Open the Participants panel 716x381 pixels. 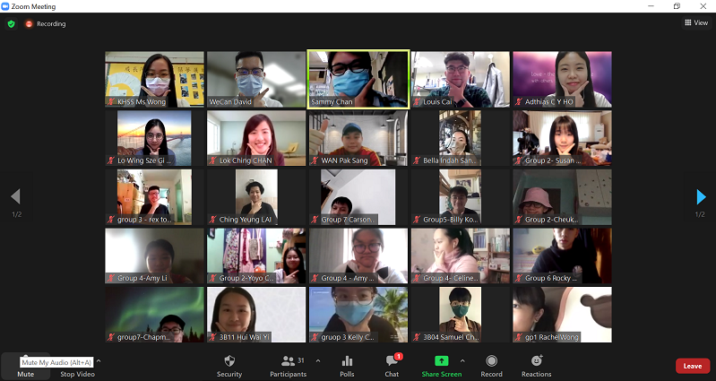pos(287,365)
